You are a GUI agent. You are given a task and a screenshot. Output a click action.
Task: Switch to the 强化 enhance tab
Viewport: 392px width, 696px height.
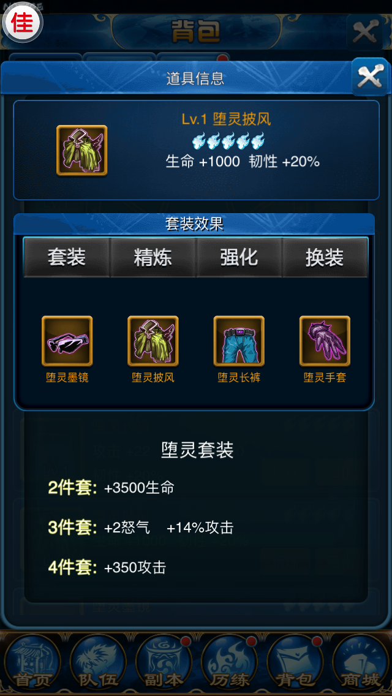(239, 257)
